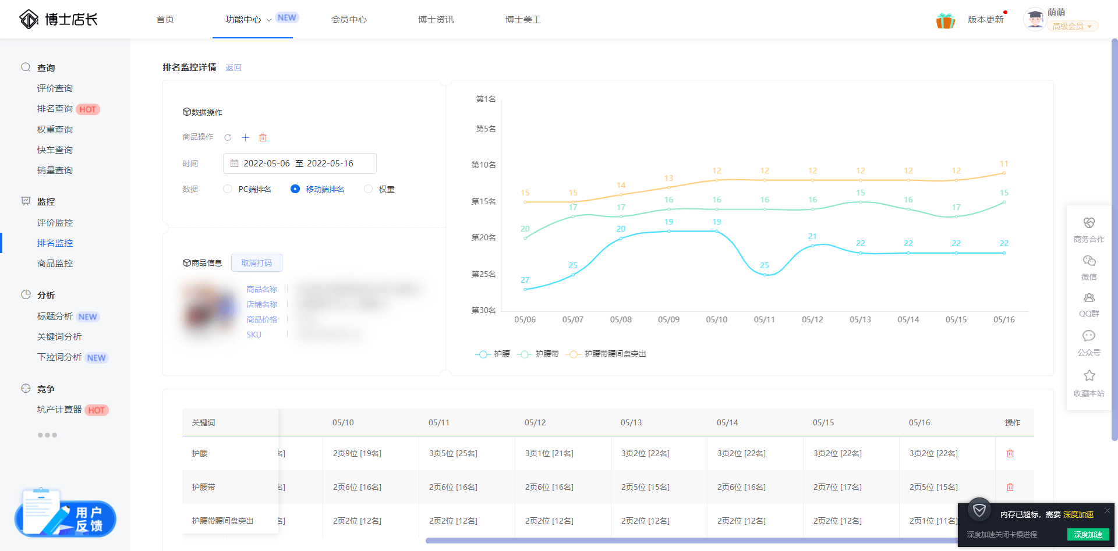Choose the 权重 data radio button
This screenshot has height=551, width=1118.
point(368,189)
